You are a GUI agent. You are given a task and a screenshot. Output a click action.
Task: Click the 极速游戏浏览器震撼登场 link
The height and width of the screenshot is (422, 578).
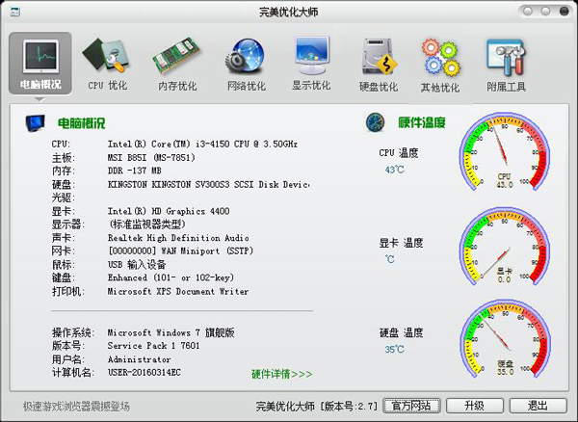point(76,407)
